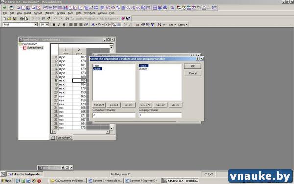294x184 pixels.
Task: Click the Sort A-Z icon near Vars
Action: point(159,25)
